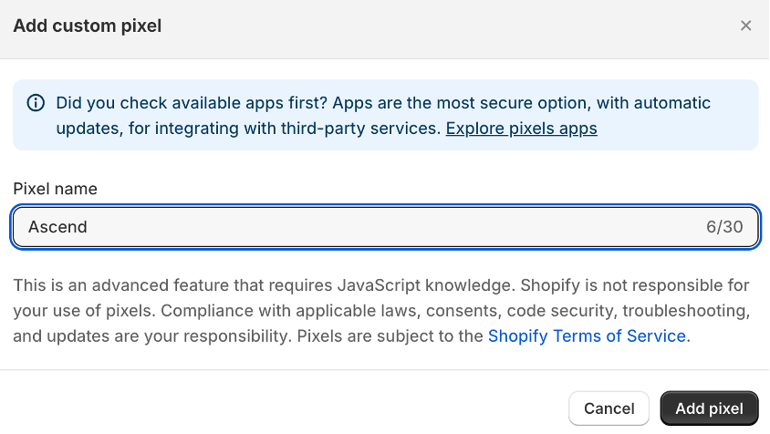Click the word JavaScript in the disclaimer
The width and height of the screenshot is (770, 434).
380,285
